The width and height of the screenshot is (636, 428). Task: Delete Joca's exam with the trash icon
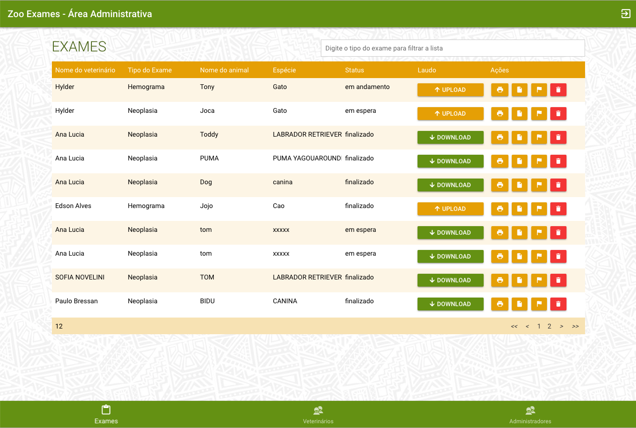(558, 114)
